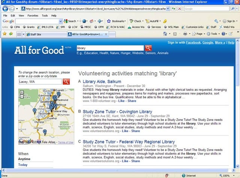Click Google toolbar AutoFill button
240x178 pixels.
[x=152, y=21]
